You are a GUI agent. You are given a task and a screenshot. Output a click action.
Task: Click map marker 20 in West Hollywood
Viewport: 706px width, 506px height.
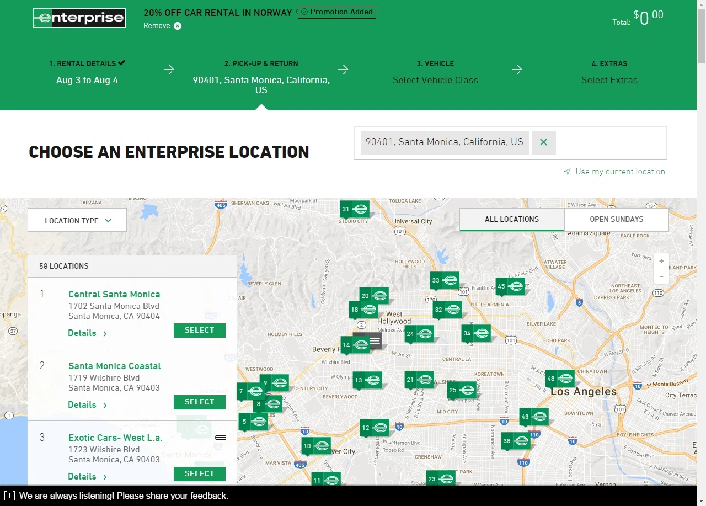point(374,296)
